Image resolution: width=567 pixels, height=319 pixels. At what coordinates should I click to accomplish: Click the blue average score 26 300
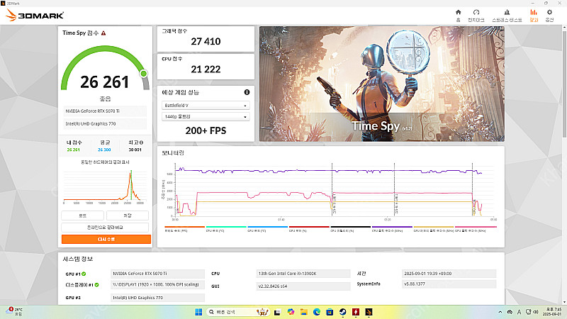(x=104, y=150)
